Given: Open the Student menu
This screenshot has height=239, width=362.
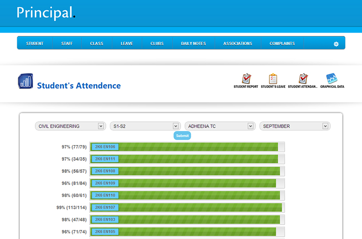Looking at the screenshot, I should (35, 43).
